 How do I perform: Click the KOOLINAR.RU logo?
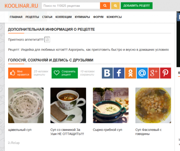tap(21, 6)
